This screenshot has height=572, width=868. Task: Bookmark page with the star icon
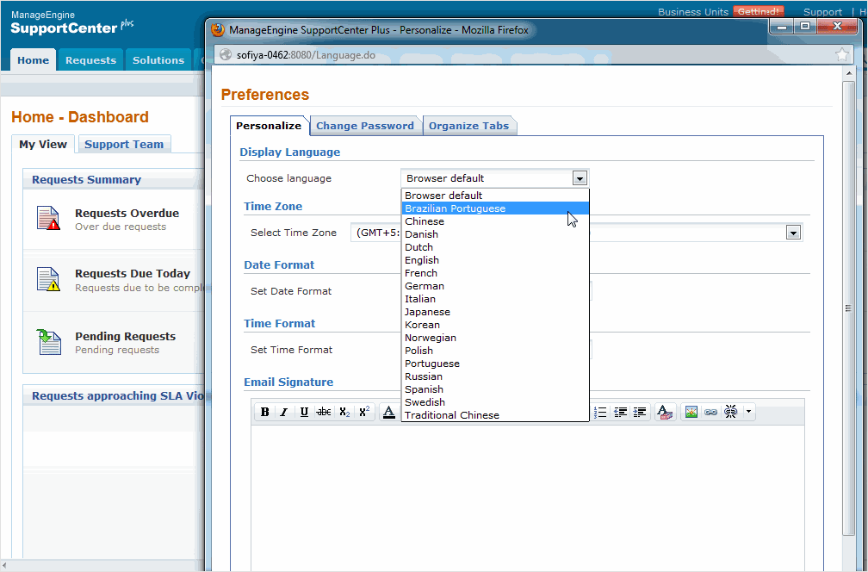[x=841, y=54]
